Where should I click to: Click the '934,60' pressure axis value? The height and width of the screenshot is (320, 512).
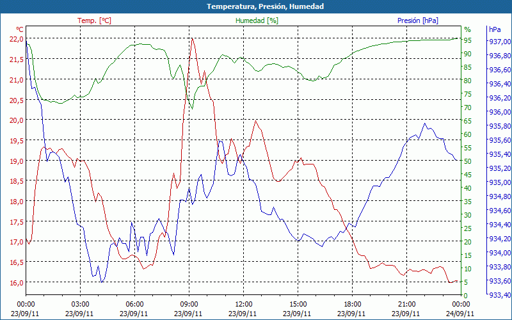coord(500,211)
